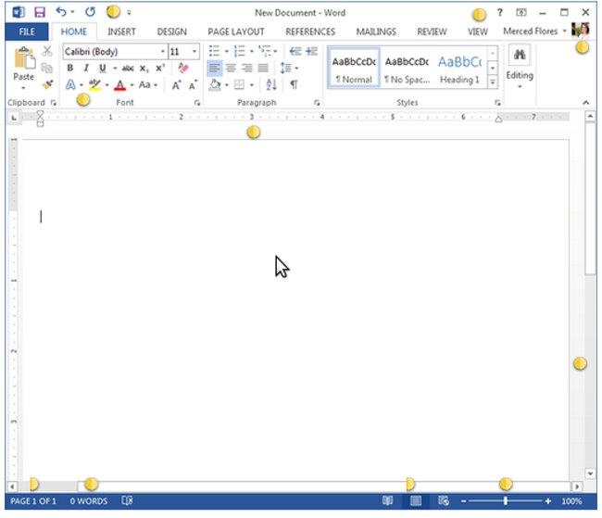Sort text A to Z

(271, 84)
